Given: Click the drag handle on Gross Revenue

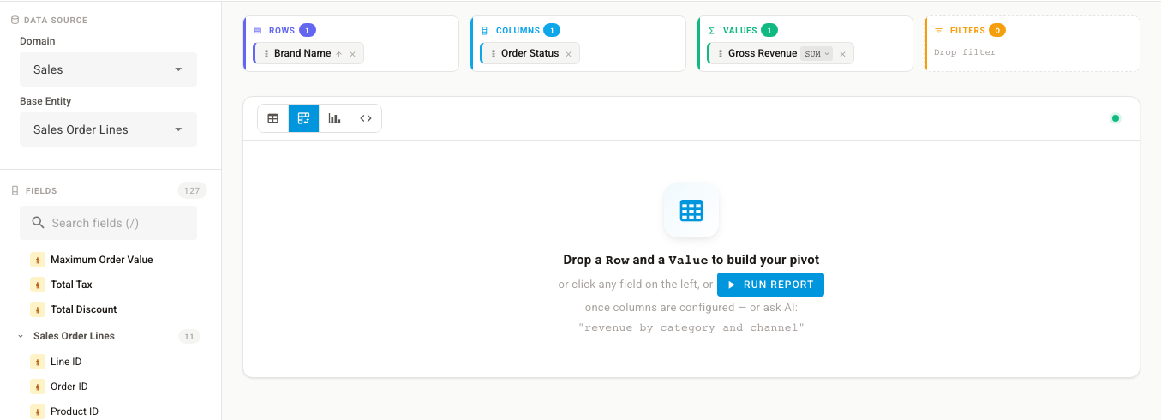Looking at the screenshot, I should [x=721, y=53].
